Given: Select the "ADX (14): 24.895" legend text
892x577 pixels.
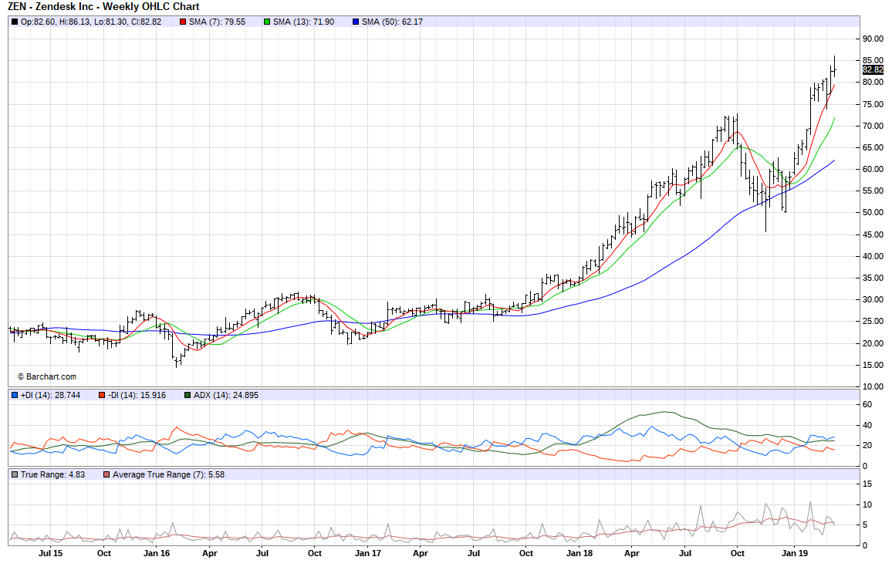Looking at the screenshot, I should click(x=226, y=395).
